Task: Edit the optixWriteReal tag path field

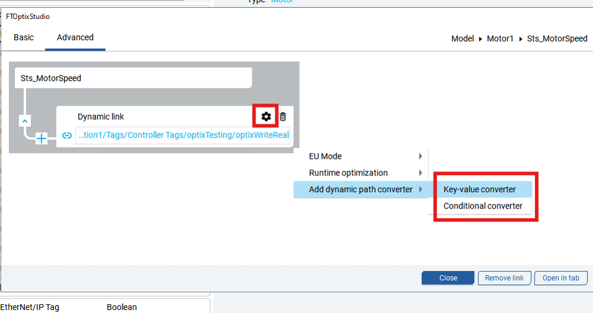Action: (x=183, y=136)
